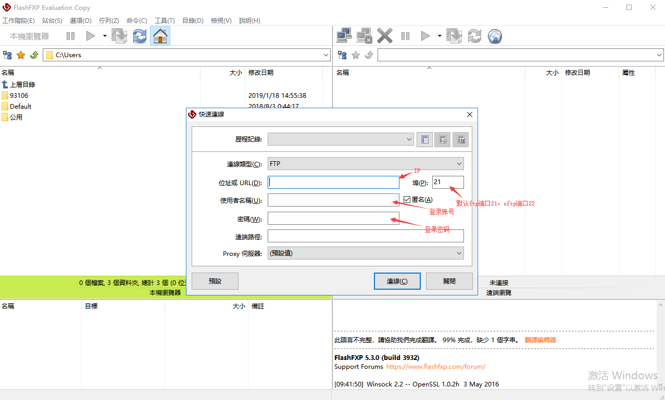
Task: Refresh the local browser listing
Action: pos(140,36)
